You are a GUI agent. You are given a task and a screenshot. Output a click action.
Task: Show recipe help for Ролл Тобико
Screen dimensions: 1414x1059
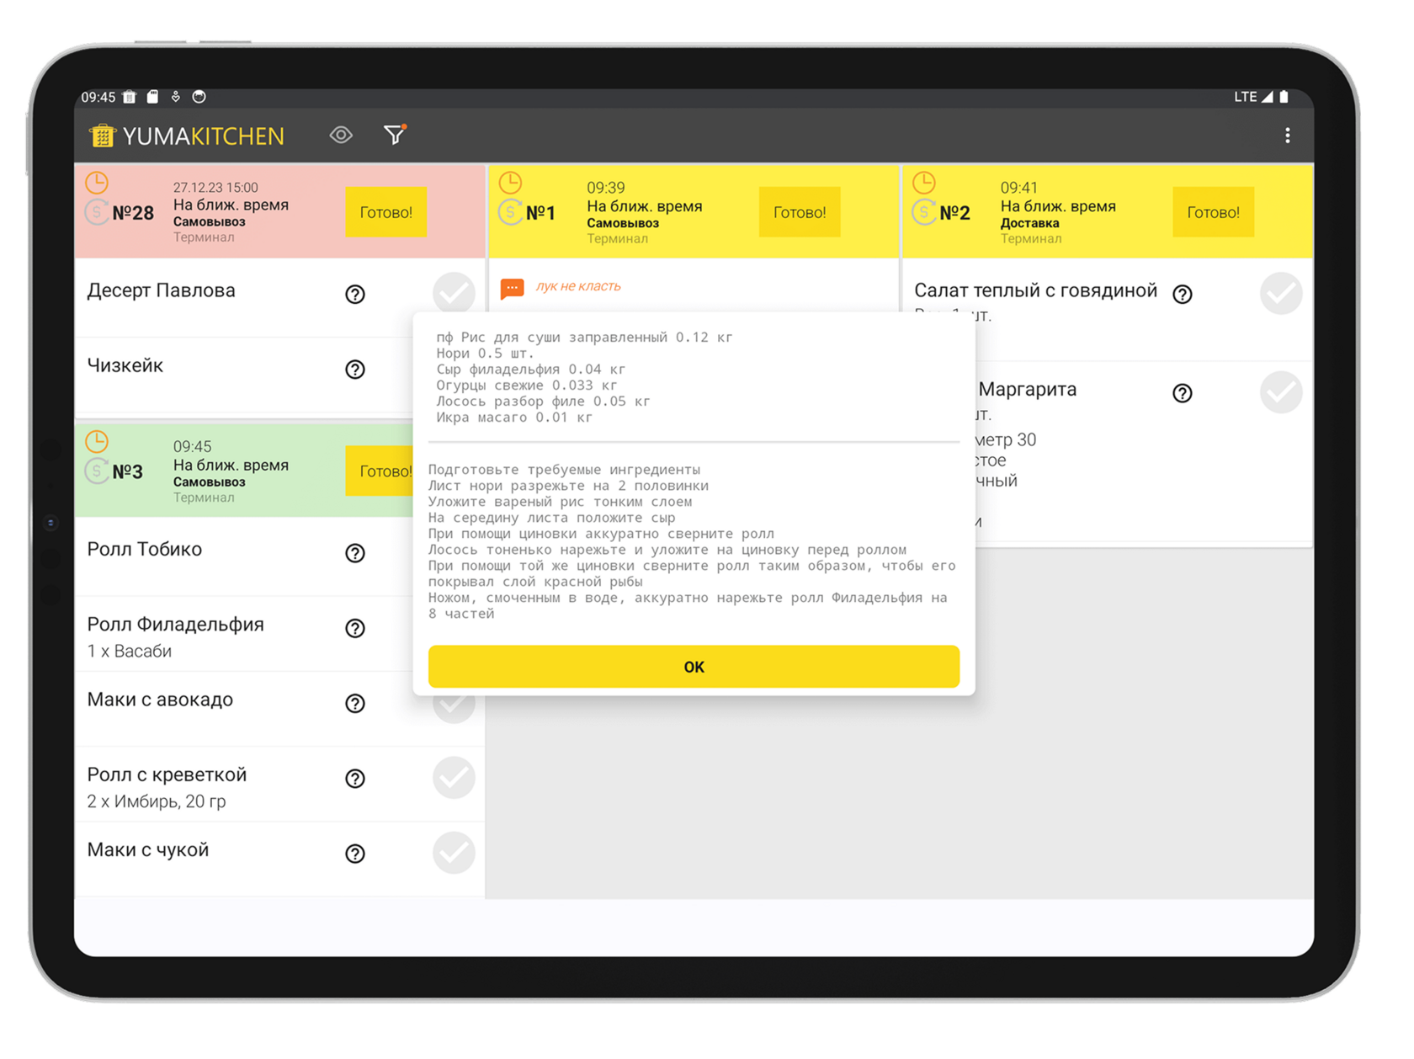[355, 553]
